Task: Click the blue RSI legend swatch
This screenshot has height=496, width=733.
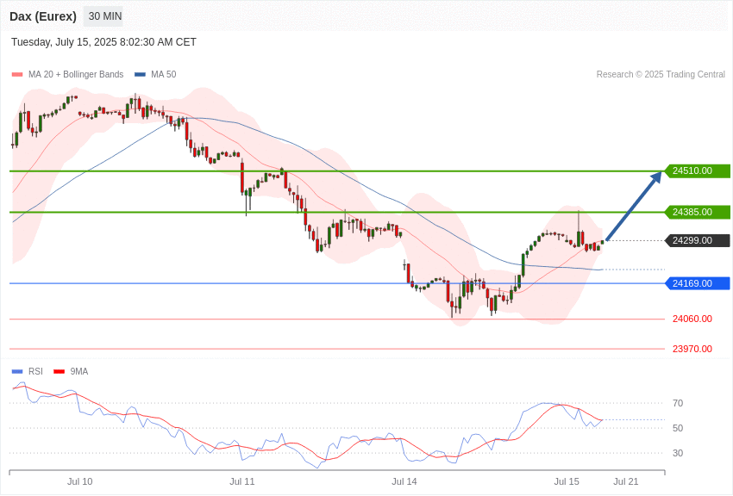Action: tap(17, 371)
